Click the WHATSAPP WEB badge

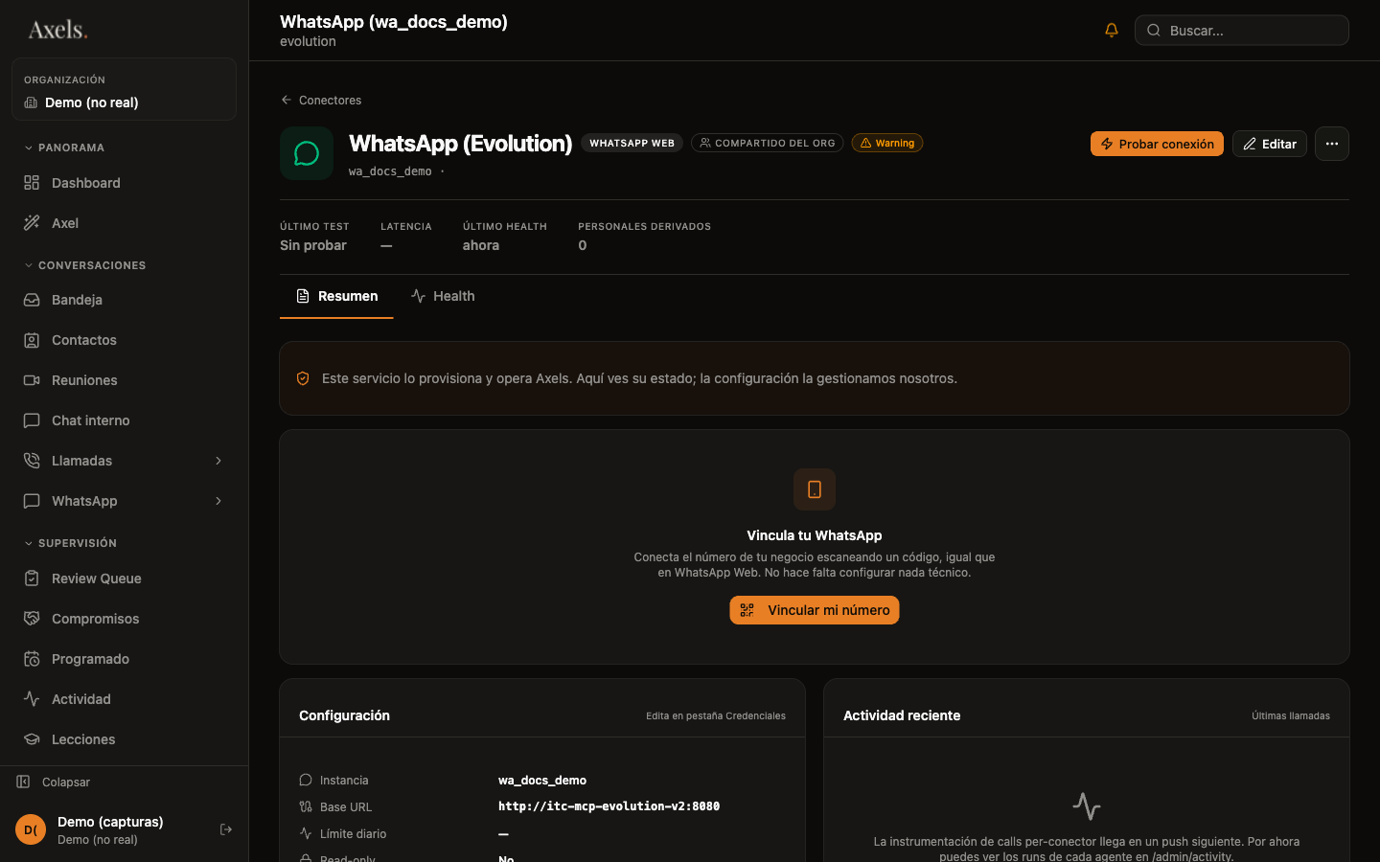[x=632, y=143]
